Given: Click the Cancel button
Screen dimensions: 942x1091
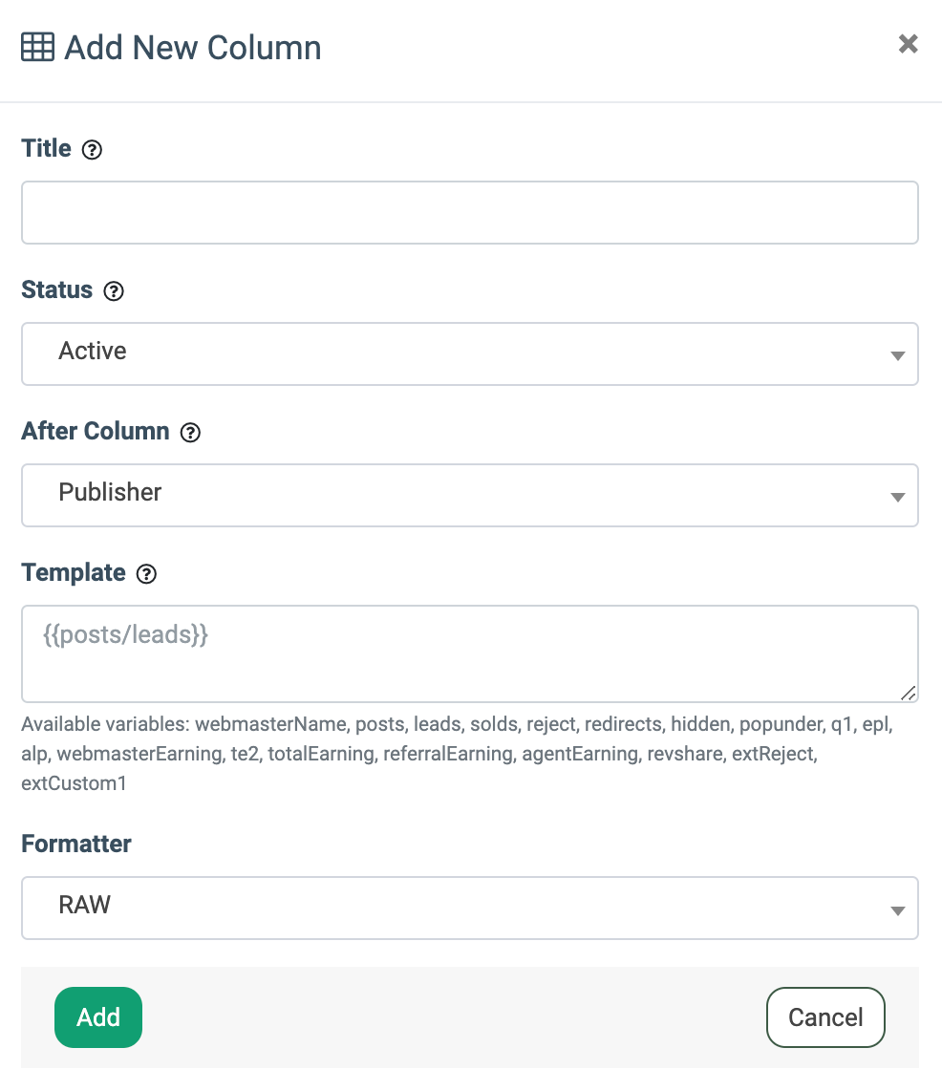Looking at the screenshot, I should (x=825, y=1017).
